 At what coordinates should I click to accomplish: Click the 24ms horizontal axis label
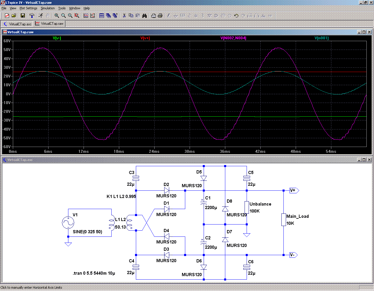[154, 152]
